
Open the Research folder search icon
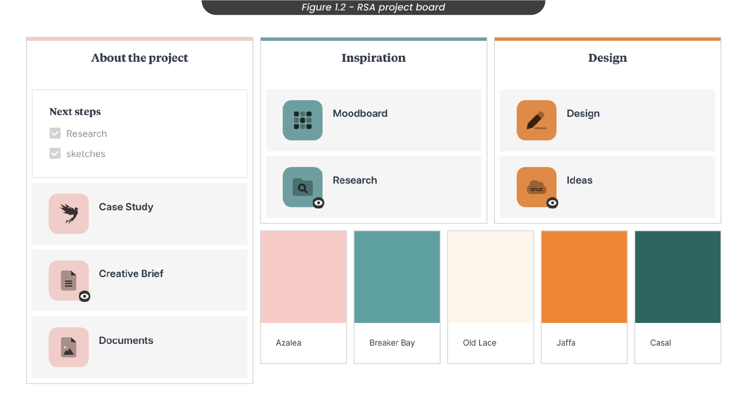click(x=302, y=187)
